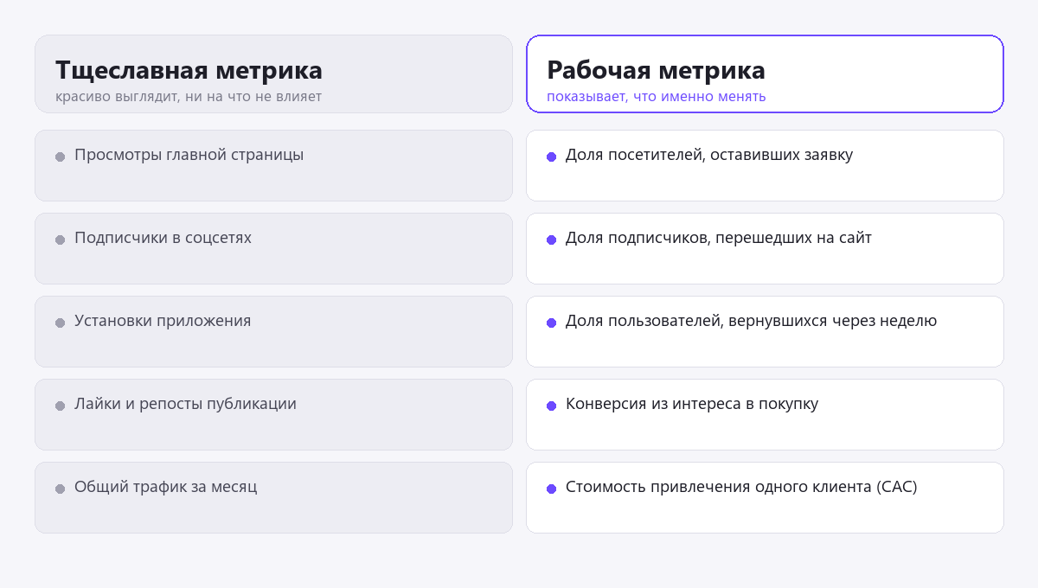Click the purple bullet beside 'Доля посетителей'
The width and height of the screenshot is (1038, 588).
(x=552, y=157)
